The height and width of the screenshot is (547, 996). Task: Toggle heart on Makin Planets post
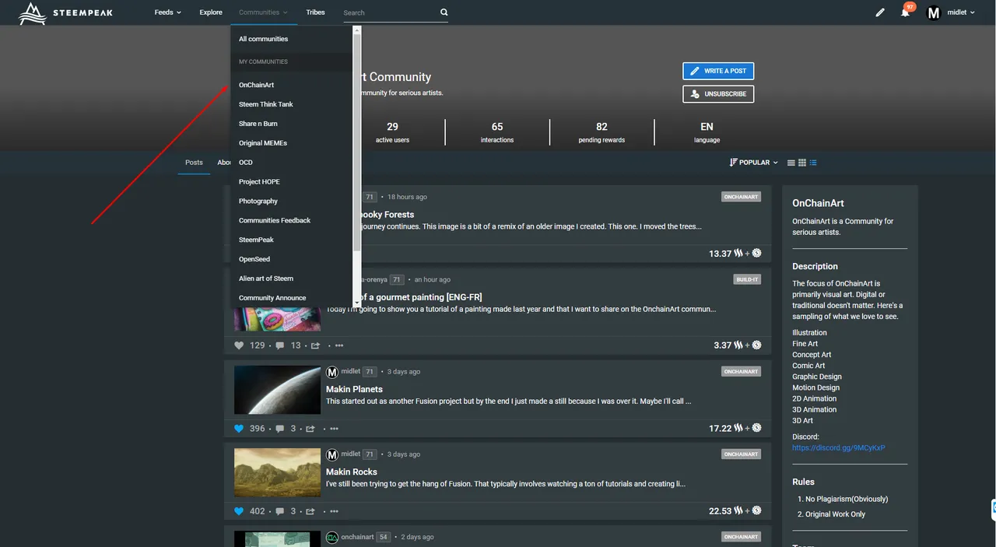click(239, 429)
